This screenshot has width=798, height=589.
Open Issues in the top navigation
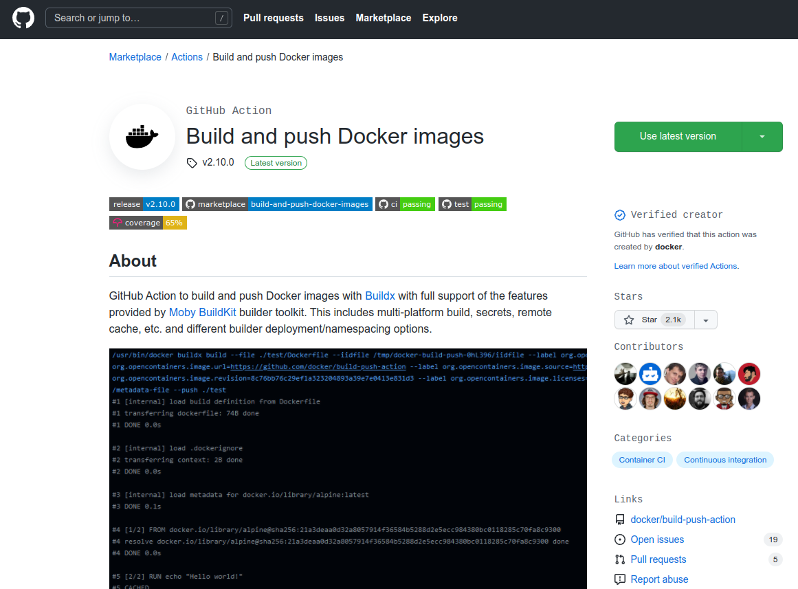[x=329, y=18]
